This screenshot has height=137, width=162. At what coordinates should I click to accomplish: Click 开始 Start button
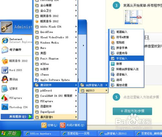point(10,133)
